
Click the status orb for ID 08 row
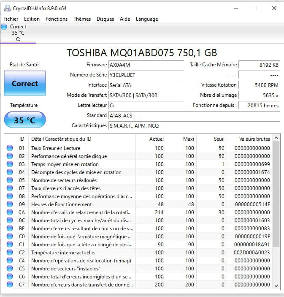(10, 196)
